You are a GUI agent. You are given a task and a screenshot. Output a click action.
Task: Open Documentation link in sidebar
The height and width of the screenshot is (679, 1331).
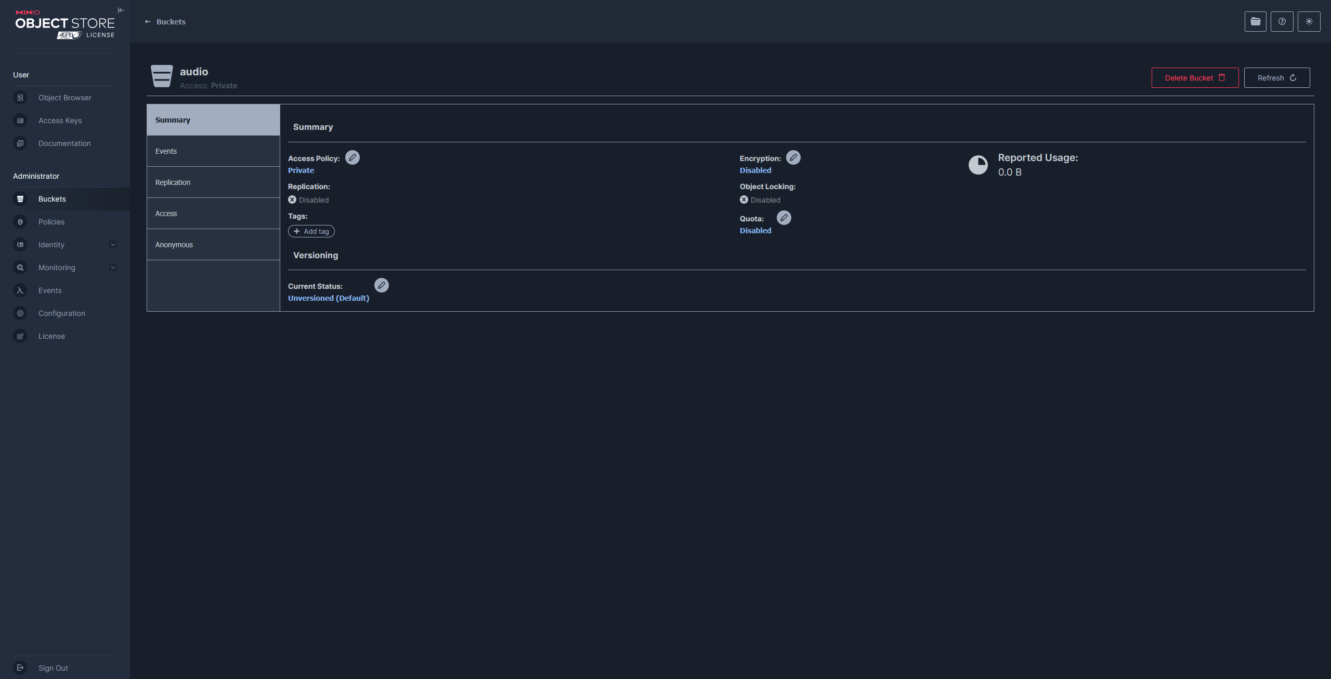pos(64,143)
